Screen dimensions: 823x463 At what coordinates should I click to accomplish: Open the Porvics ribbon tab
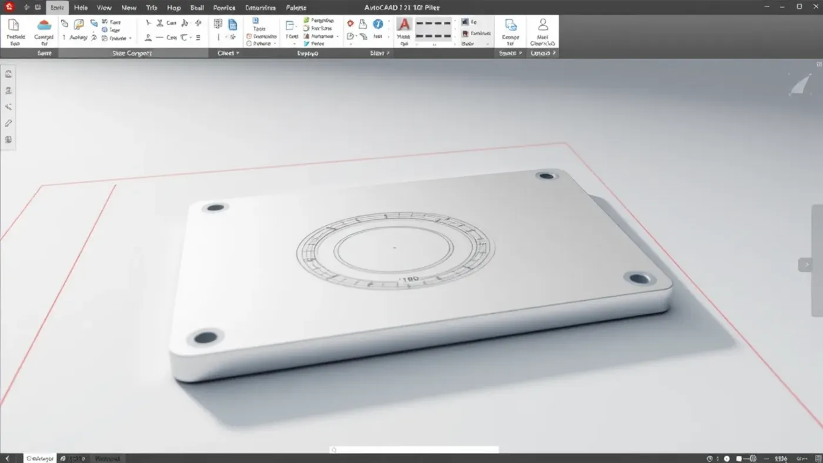[224, 8]
